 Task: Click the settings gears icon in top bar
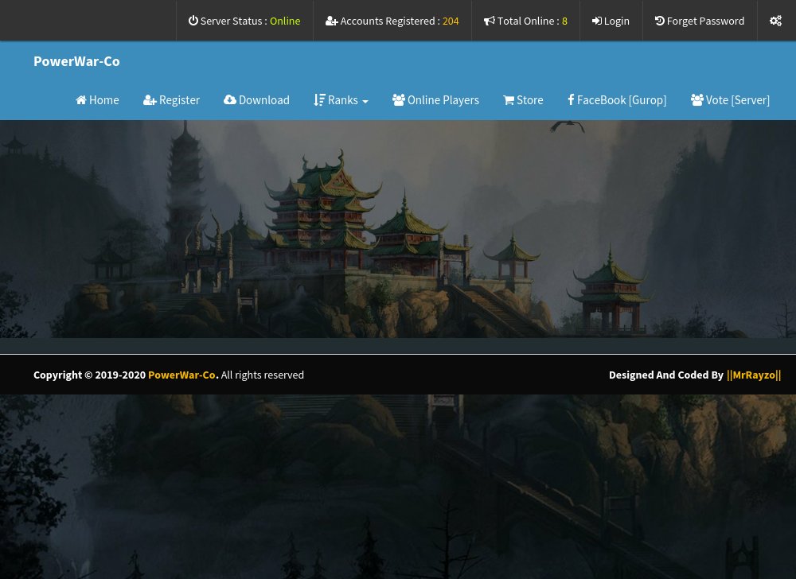pyautogui.click(x=775, y=21)
